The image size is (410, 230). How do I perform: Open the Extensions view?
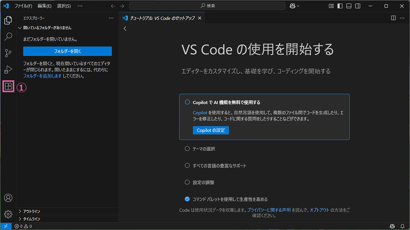[x=8, y=86]
